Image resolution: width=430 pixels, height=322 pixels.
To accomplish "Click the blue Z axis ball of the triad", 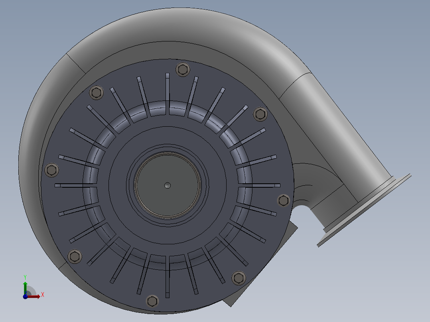I will pyautogui.click(x=25, y=296).
